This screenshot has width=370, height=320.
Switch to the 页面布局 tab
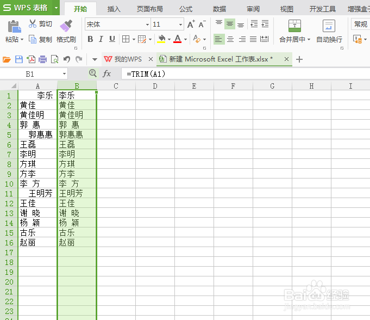149,9
